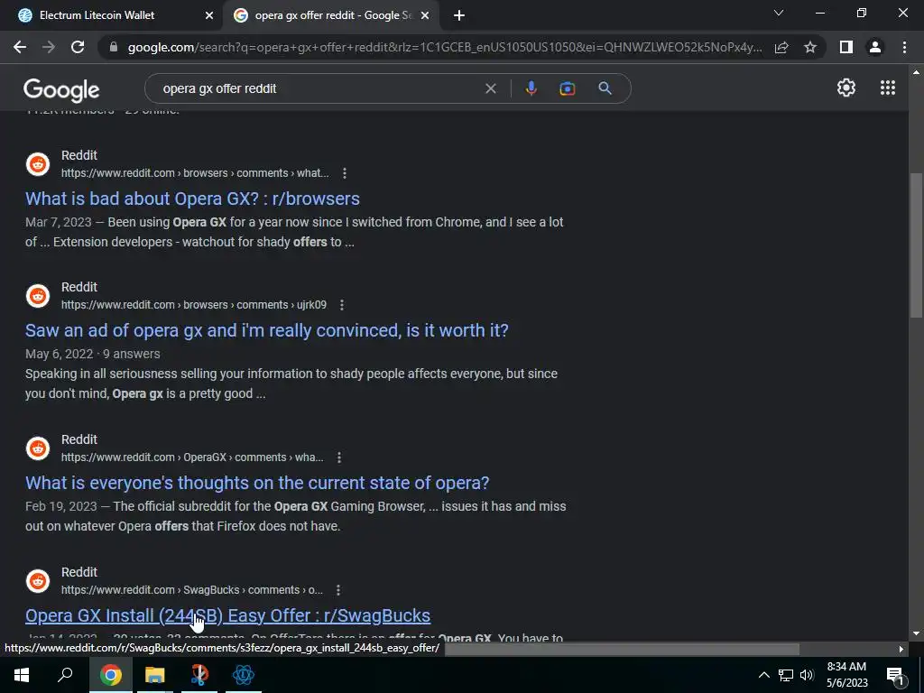
Task: Open Windows taskbar search
Action: pos(65,675)
